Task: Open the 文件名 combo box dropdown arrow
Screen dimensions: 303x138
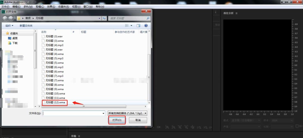Action: point(103,113)
